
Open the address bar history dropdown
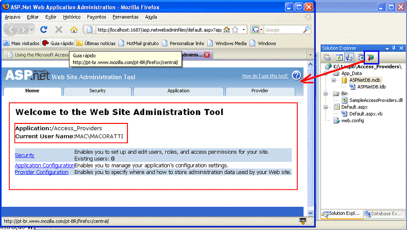pyautogui.click(x=244, y=29)
